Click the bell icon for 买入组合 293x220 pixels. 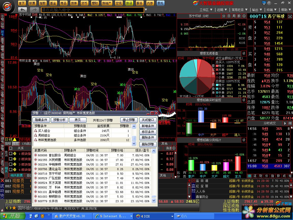[36, 131]
